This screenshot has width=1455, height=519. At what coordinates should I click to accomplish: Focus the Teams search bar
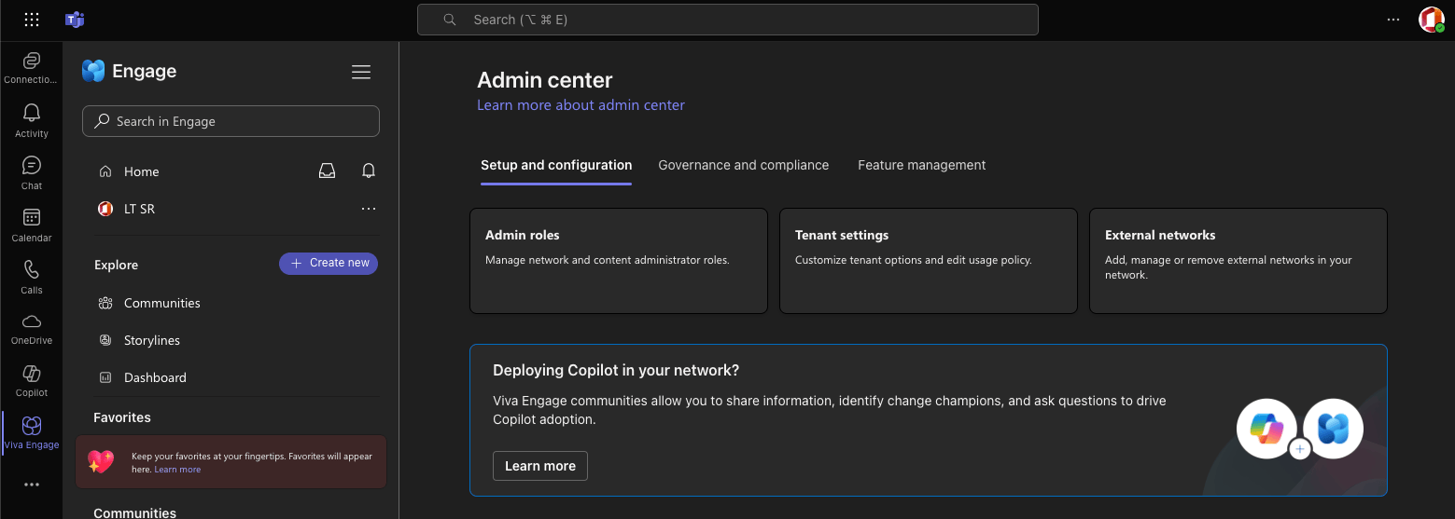pos(728,20)
